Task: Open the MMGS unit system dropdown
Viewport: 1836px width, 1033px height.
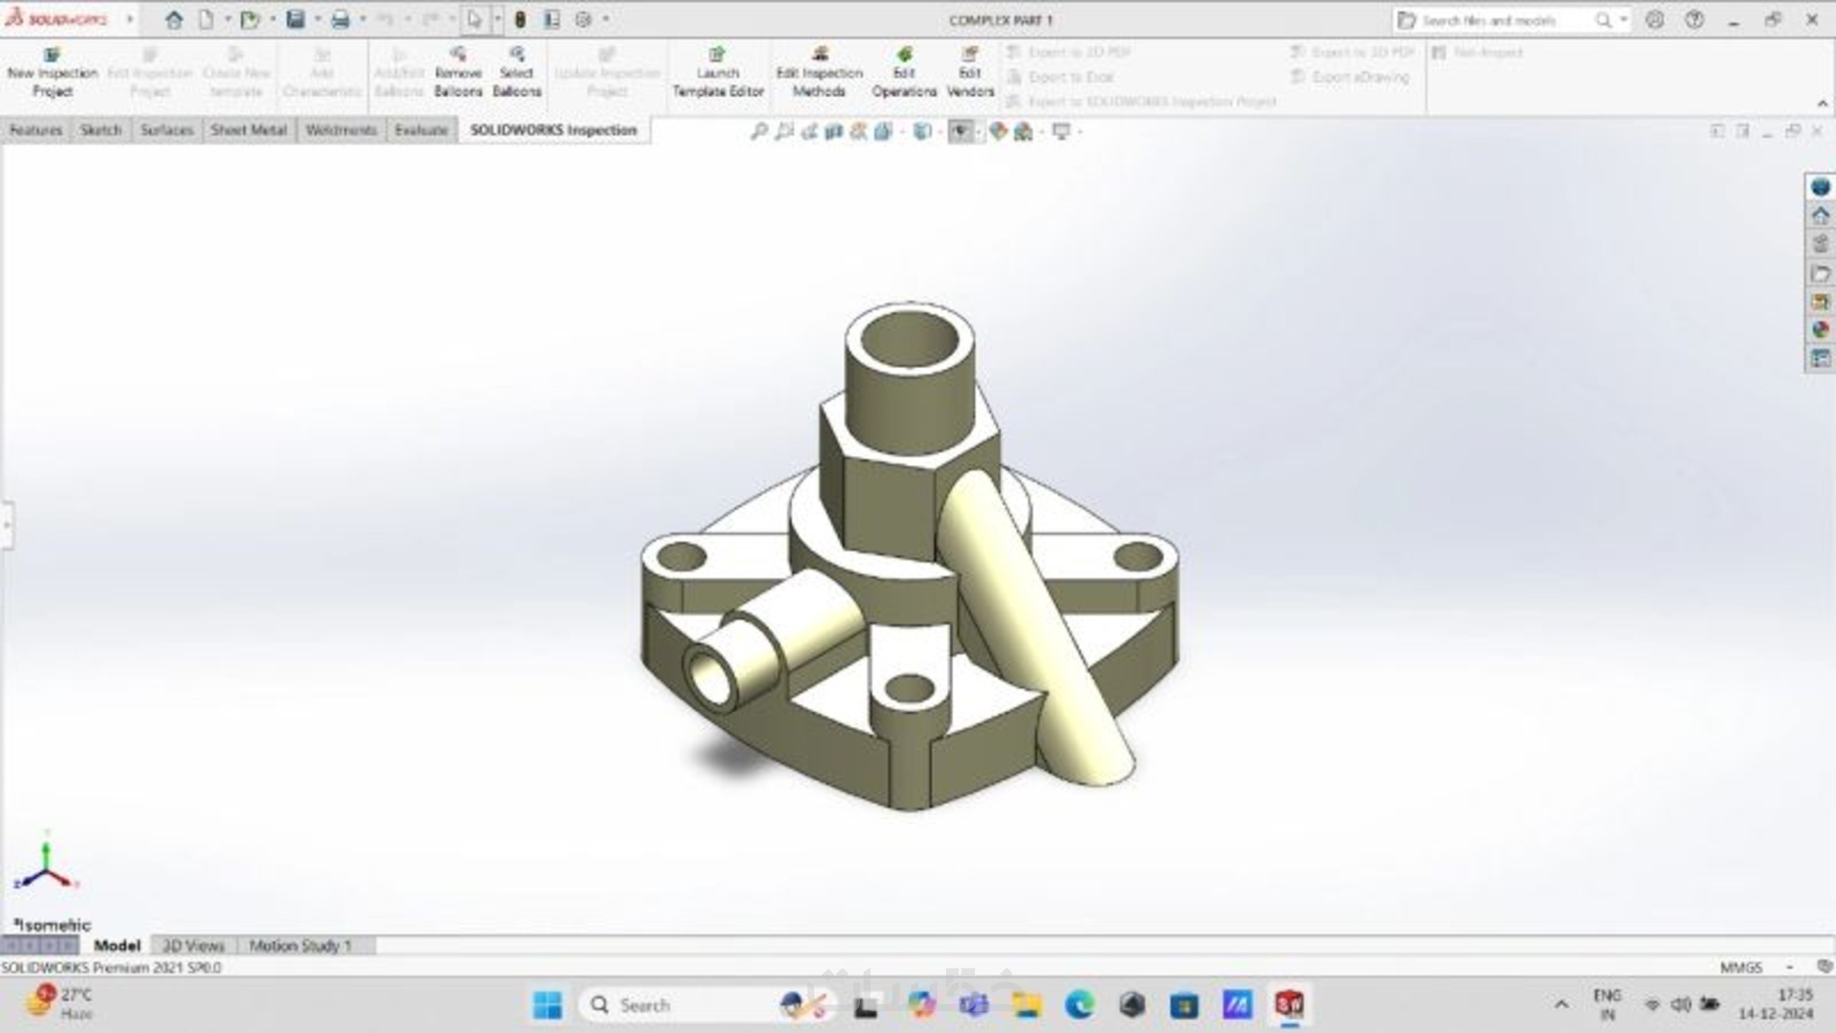Action: point(1789,967)
